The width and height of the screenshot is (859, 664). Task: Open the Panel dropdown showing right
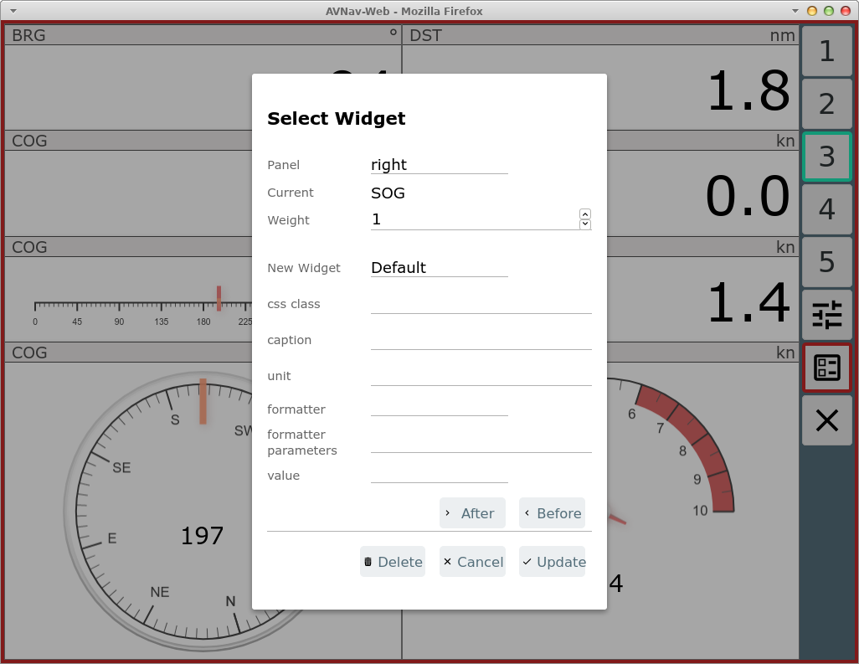(439, 165)
